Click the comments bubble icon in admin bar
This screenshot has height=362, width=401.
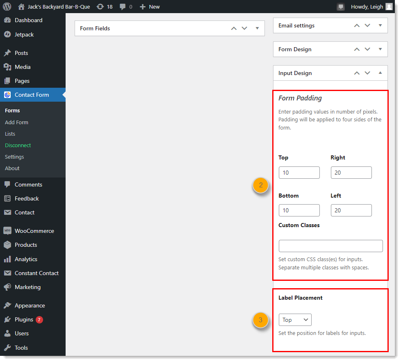point(123,7)
